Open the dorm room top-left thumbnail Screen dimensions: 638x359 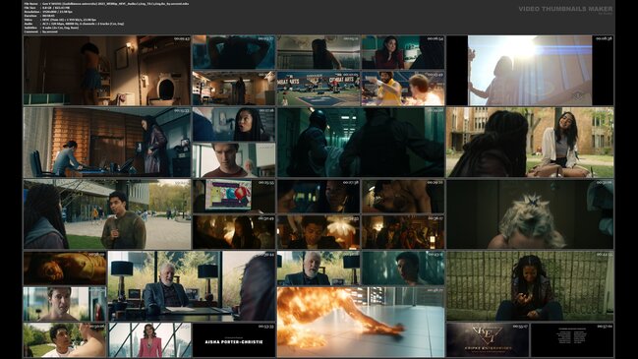point(107,71)
